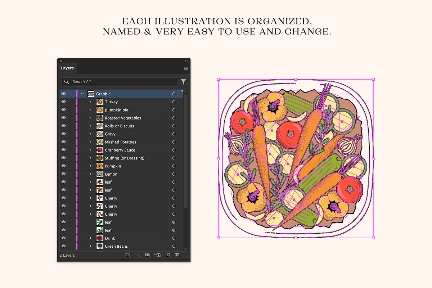Select the Green Beans row name

coord(116,246)
